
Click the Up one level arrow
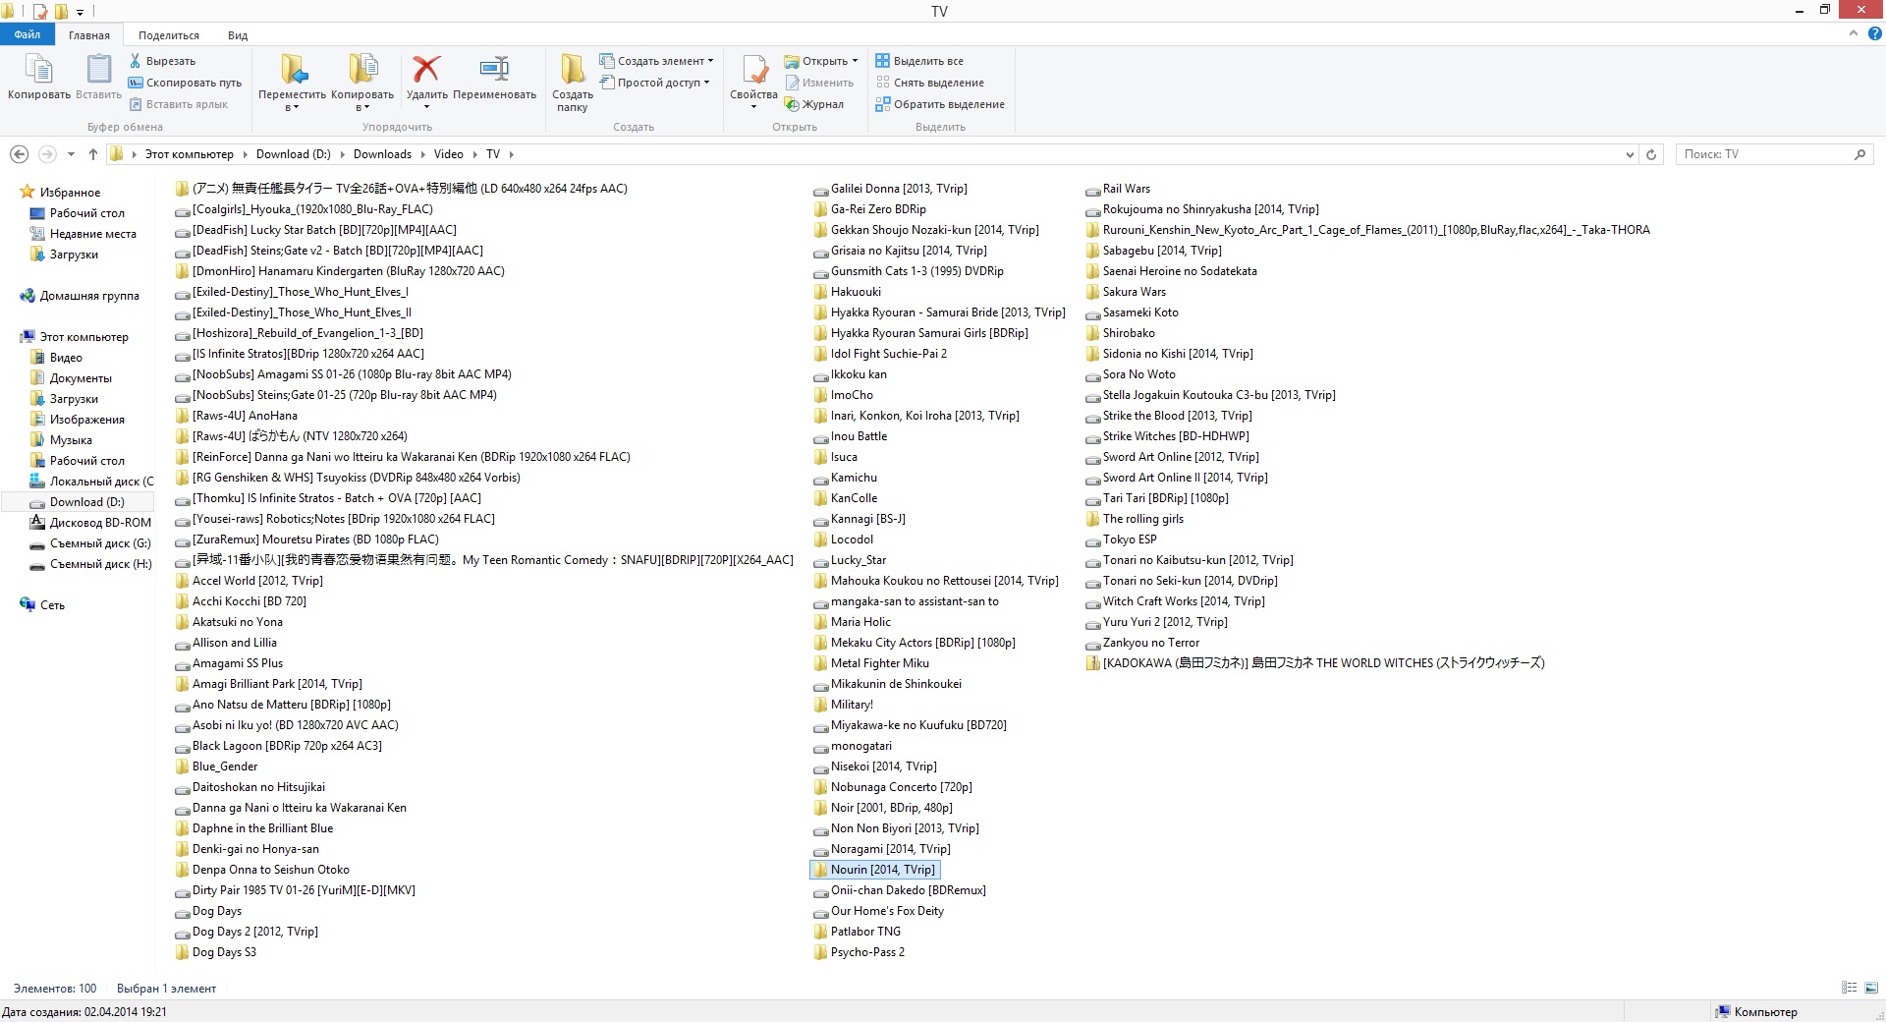(93, 154)
